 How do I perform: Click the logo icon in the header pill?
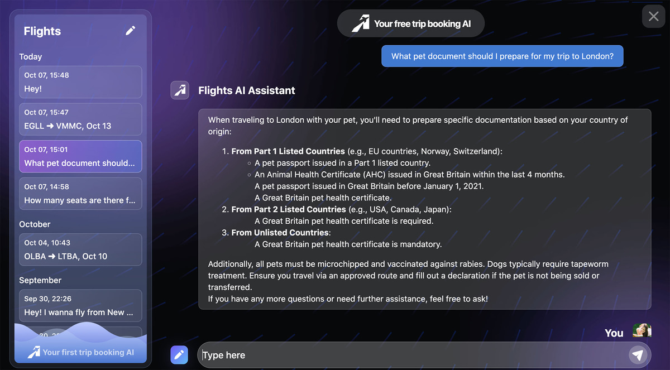coord(360,23)
